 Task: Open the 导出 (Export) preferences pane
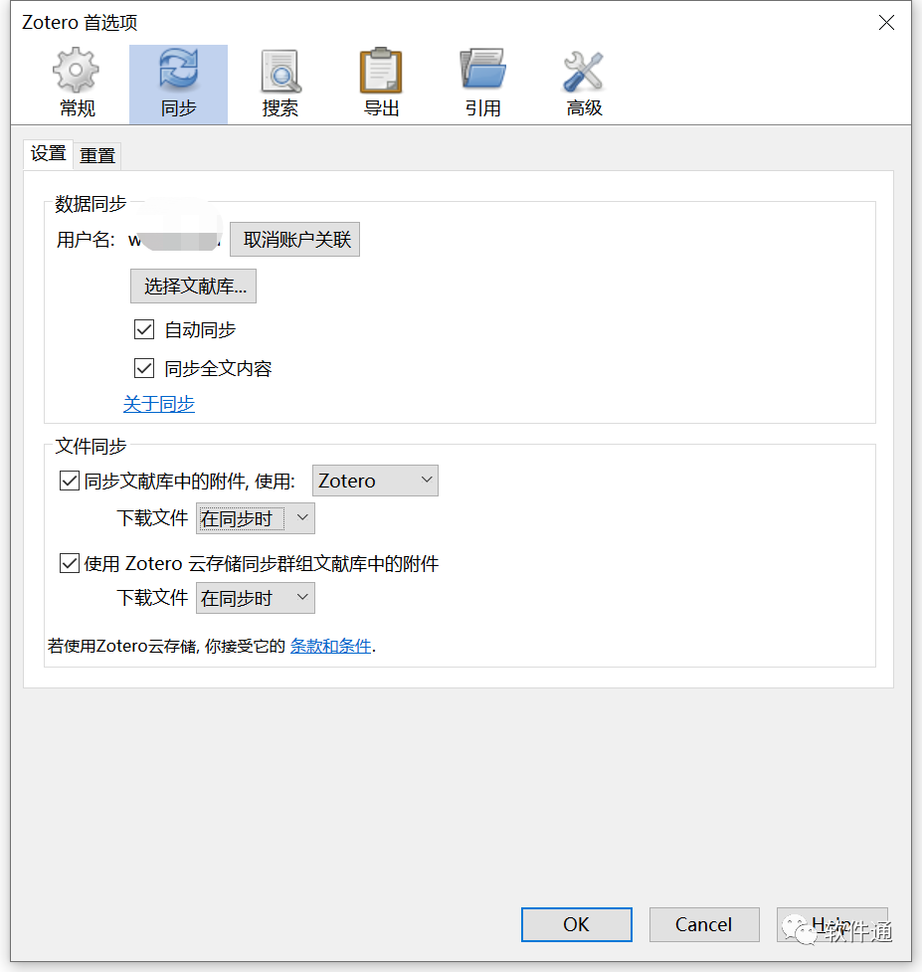click(381, 84)
